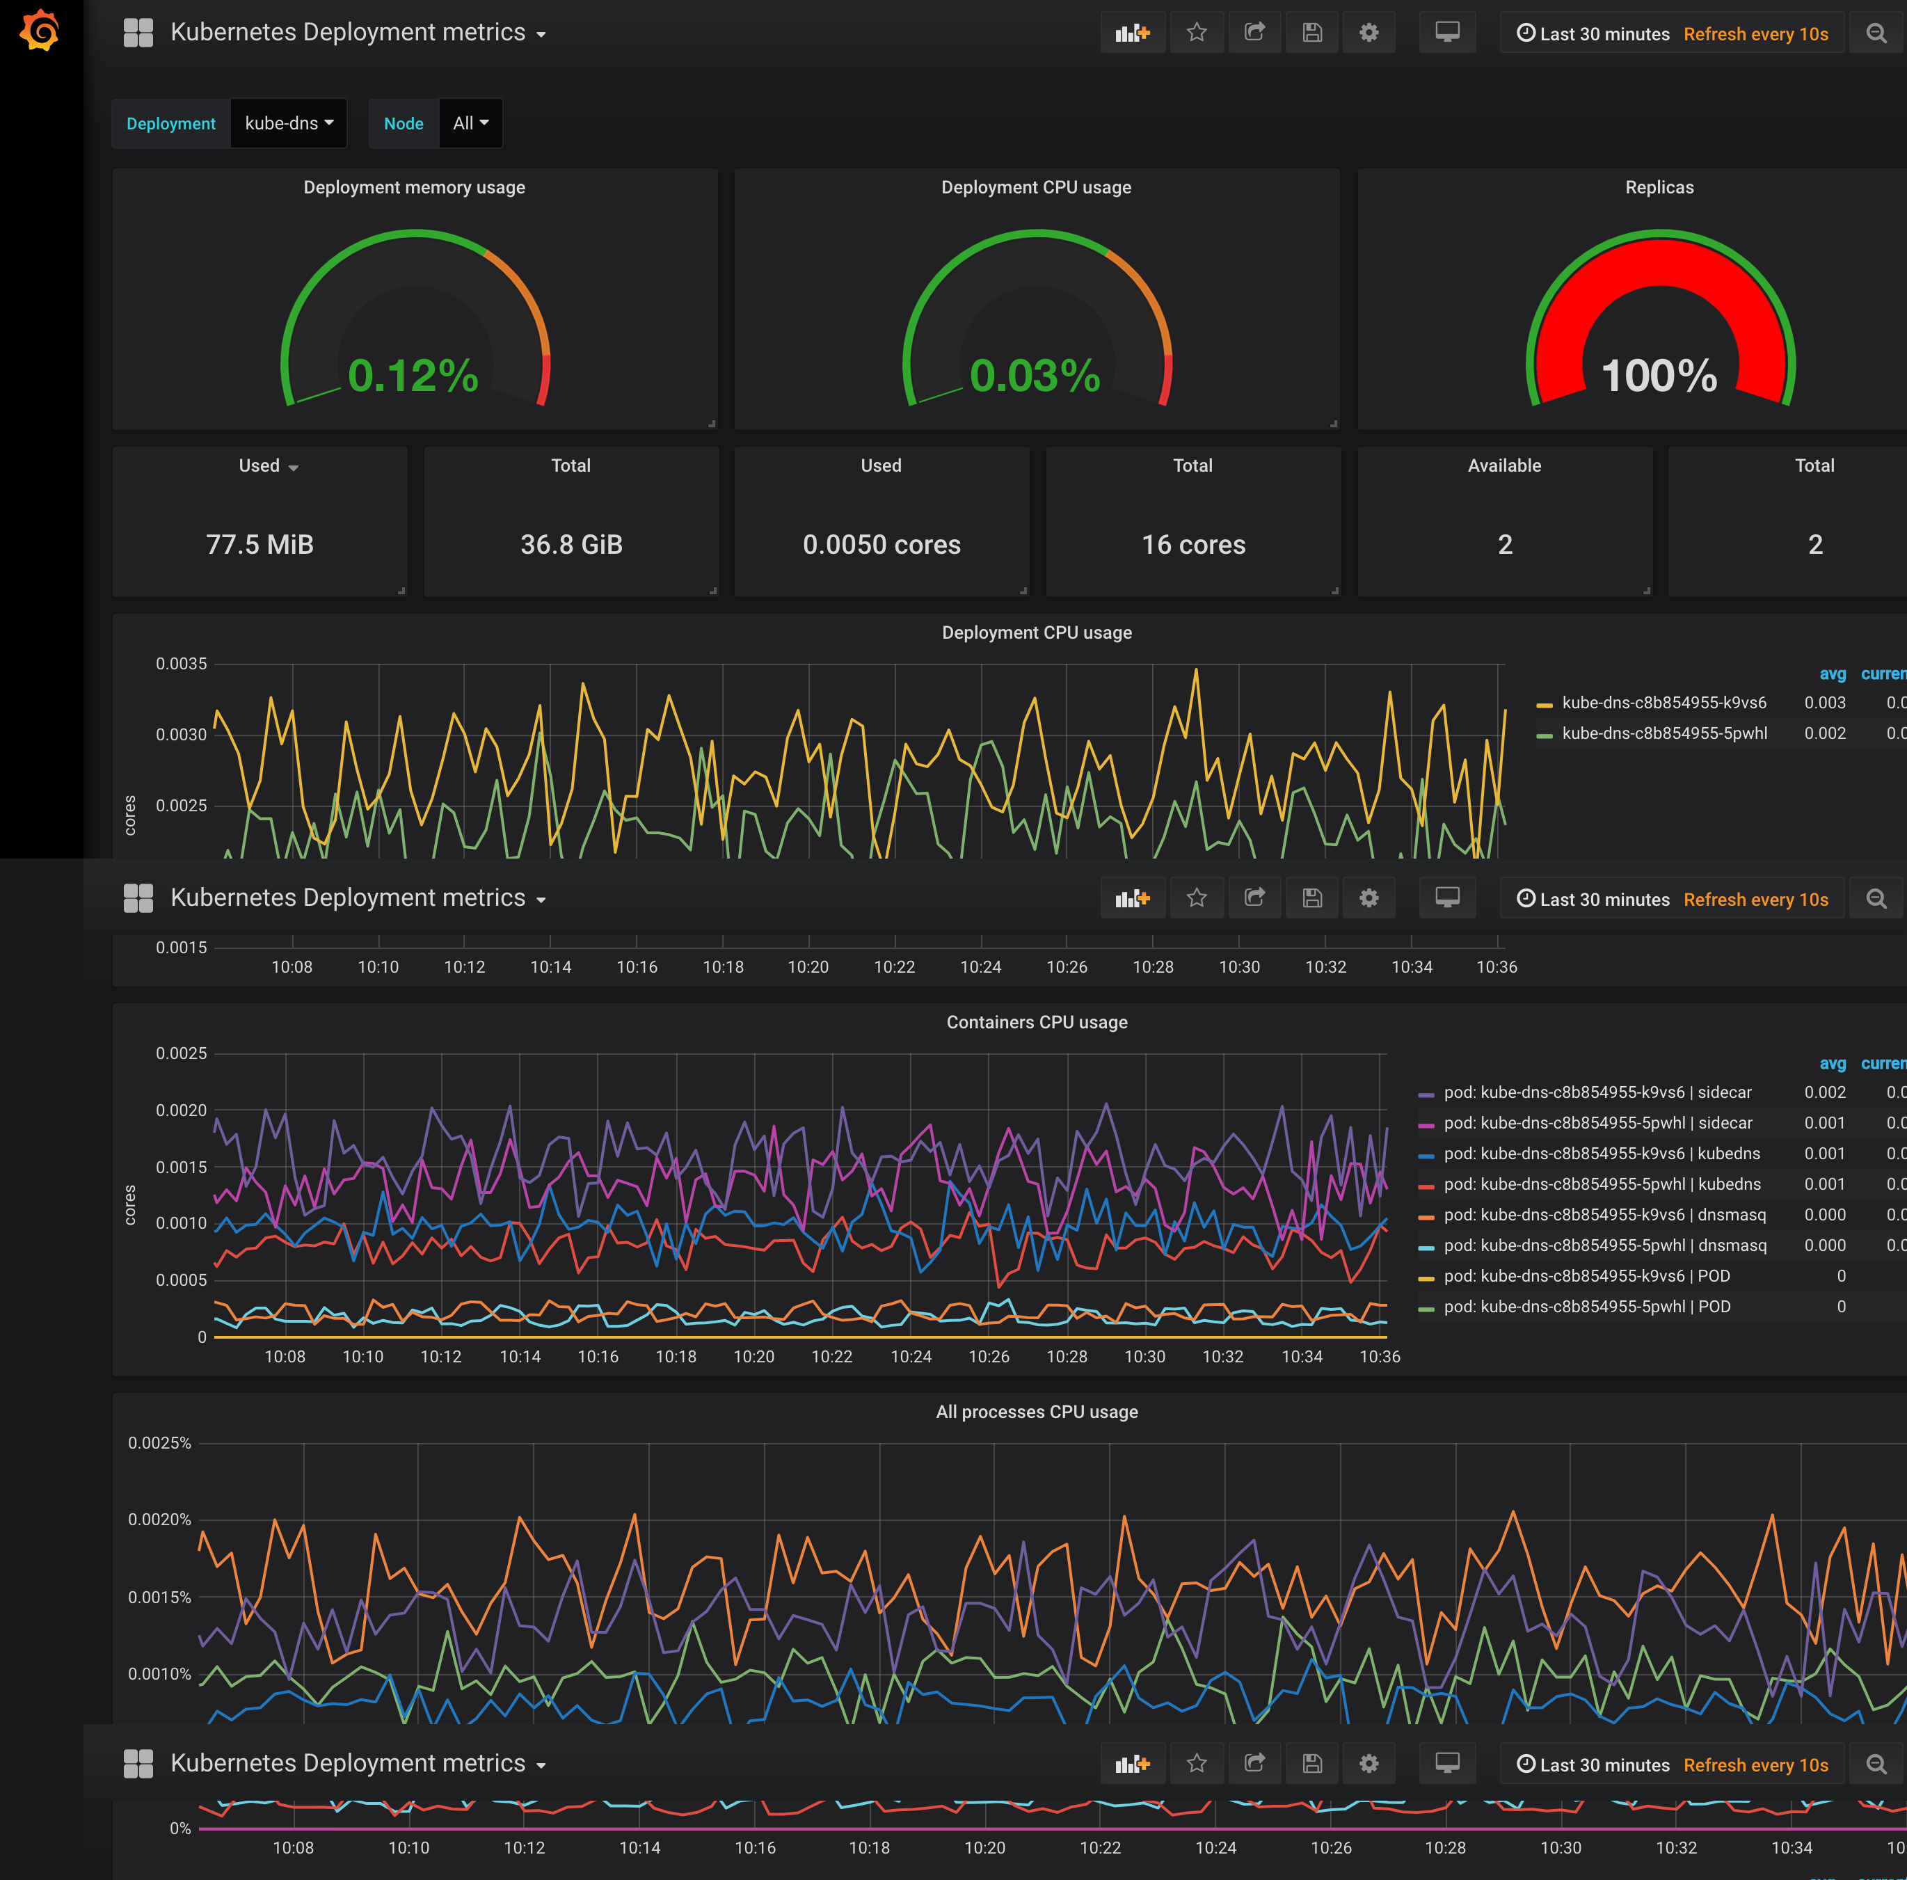Click the dashboard grid icon in topmost header
1907x1880 pixels.
[x=138, y=33]
